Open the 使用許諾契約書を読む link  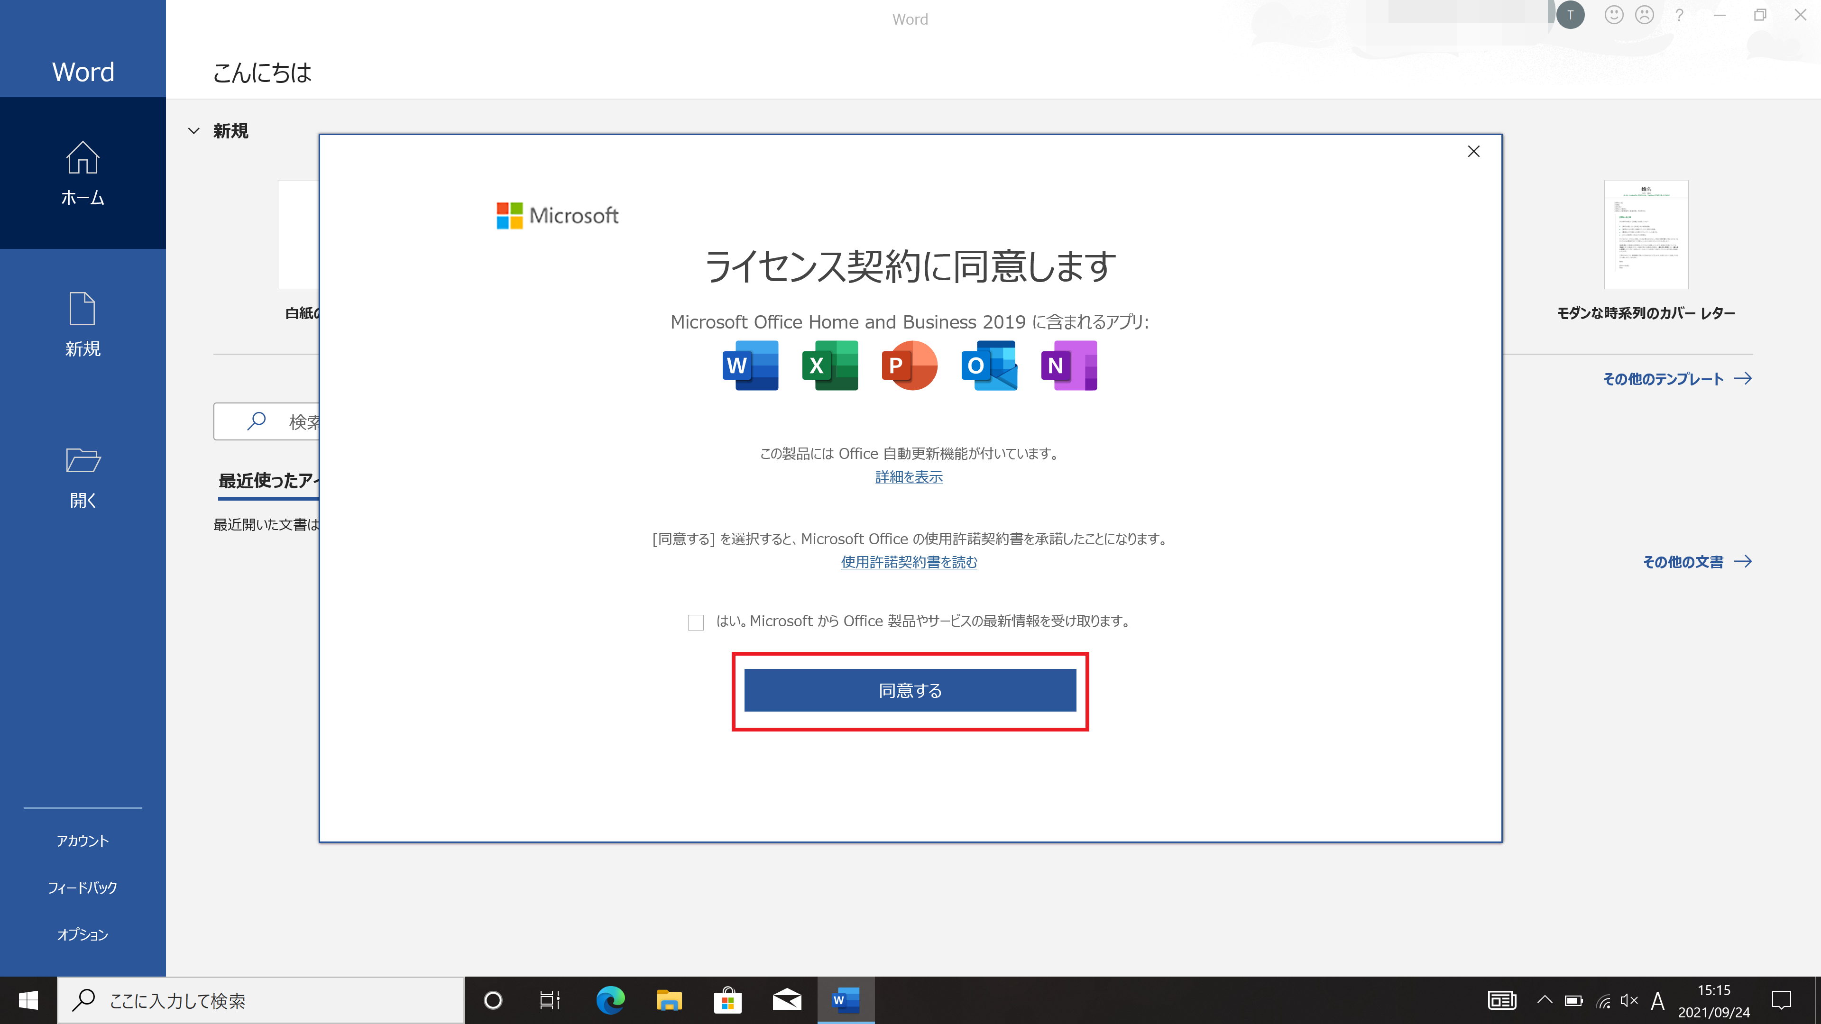pos(909,562)
